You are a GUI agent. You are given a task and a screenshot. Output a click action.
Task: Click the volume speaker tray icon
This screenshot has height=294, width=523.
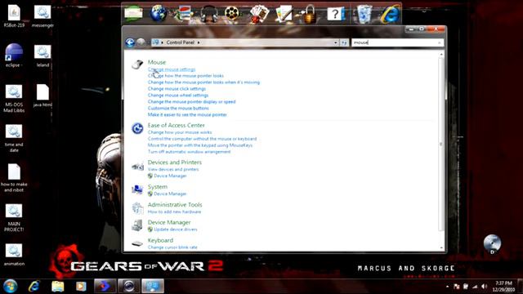[x=484, y=287]
